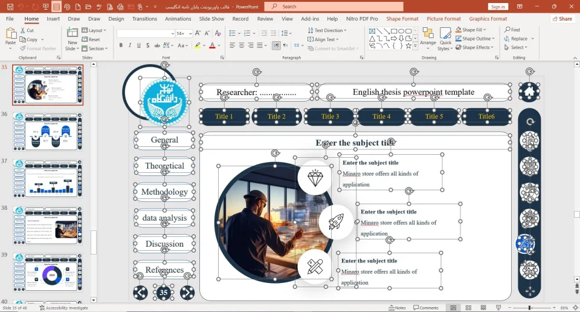Viewport: 580px width, 312px height.
Task: Open the font name combo box
Action: (x=146, y=33)
